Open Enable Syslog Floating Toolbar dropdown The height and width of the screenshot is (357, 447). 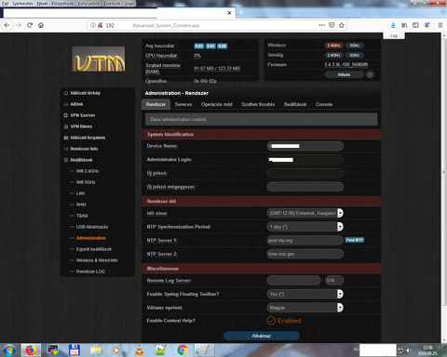[x=305, y=294]
